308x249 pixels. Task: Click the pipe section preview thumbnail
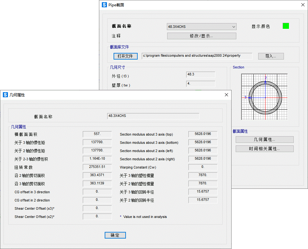tap(264, 97)
